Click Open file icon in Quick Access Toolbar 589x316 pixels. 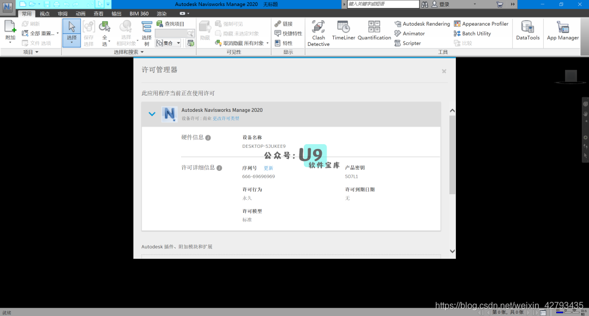point(33,4)
